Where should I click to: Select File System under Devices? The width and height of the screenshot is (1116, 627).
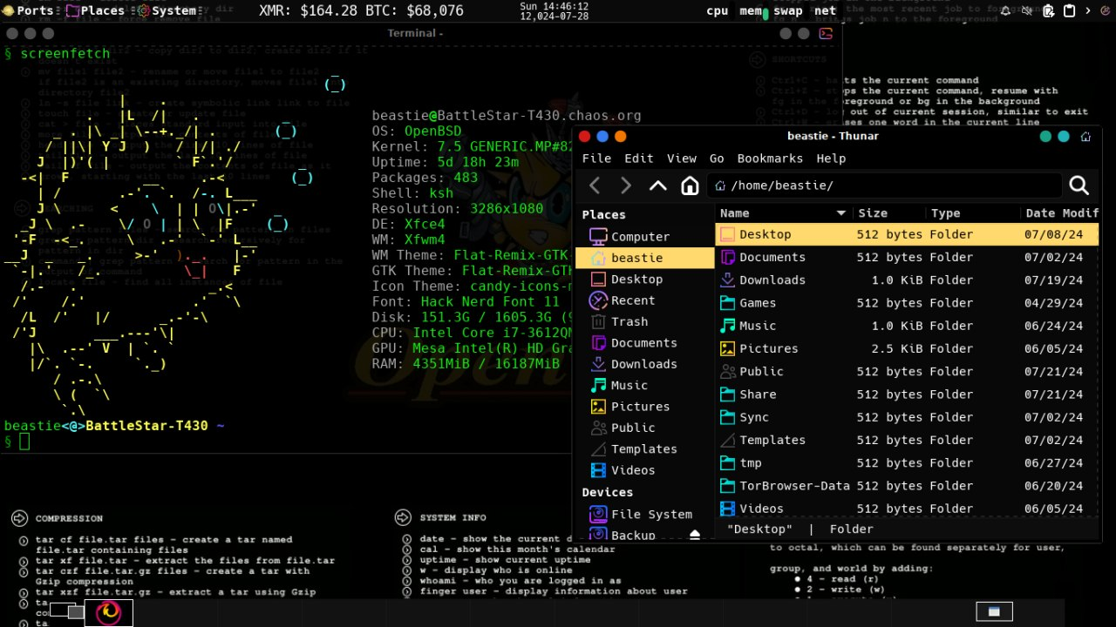[x=650, y=514]
